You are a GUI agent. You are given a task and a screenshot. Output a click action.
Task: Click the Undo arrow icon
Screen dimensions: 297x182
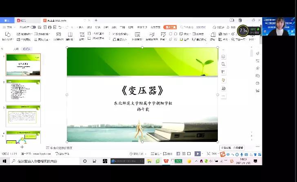coord(60,27)
